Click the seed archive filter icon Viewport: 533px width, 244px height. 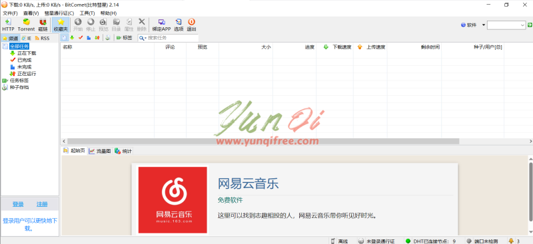[x=107, y=38]
